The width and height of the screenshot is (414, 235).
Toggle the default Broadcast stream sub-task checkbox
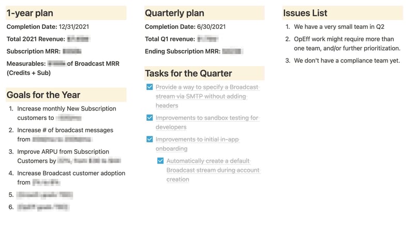tap(160, 161)
